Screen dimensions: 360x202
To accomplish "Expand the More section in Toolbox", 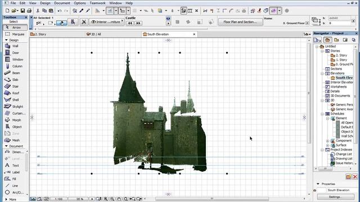I will pyautogui.click(x=6, y=200).
